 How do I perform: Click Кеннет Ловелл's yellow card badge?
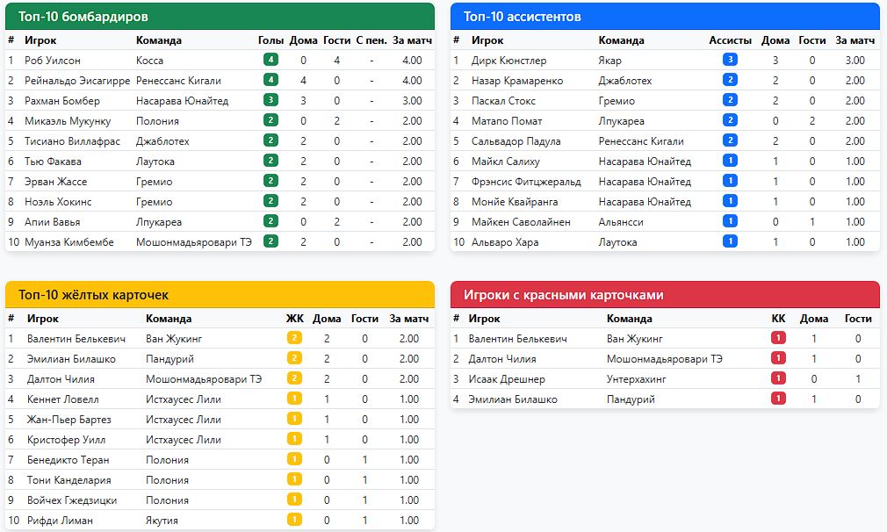294,399
